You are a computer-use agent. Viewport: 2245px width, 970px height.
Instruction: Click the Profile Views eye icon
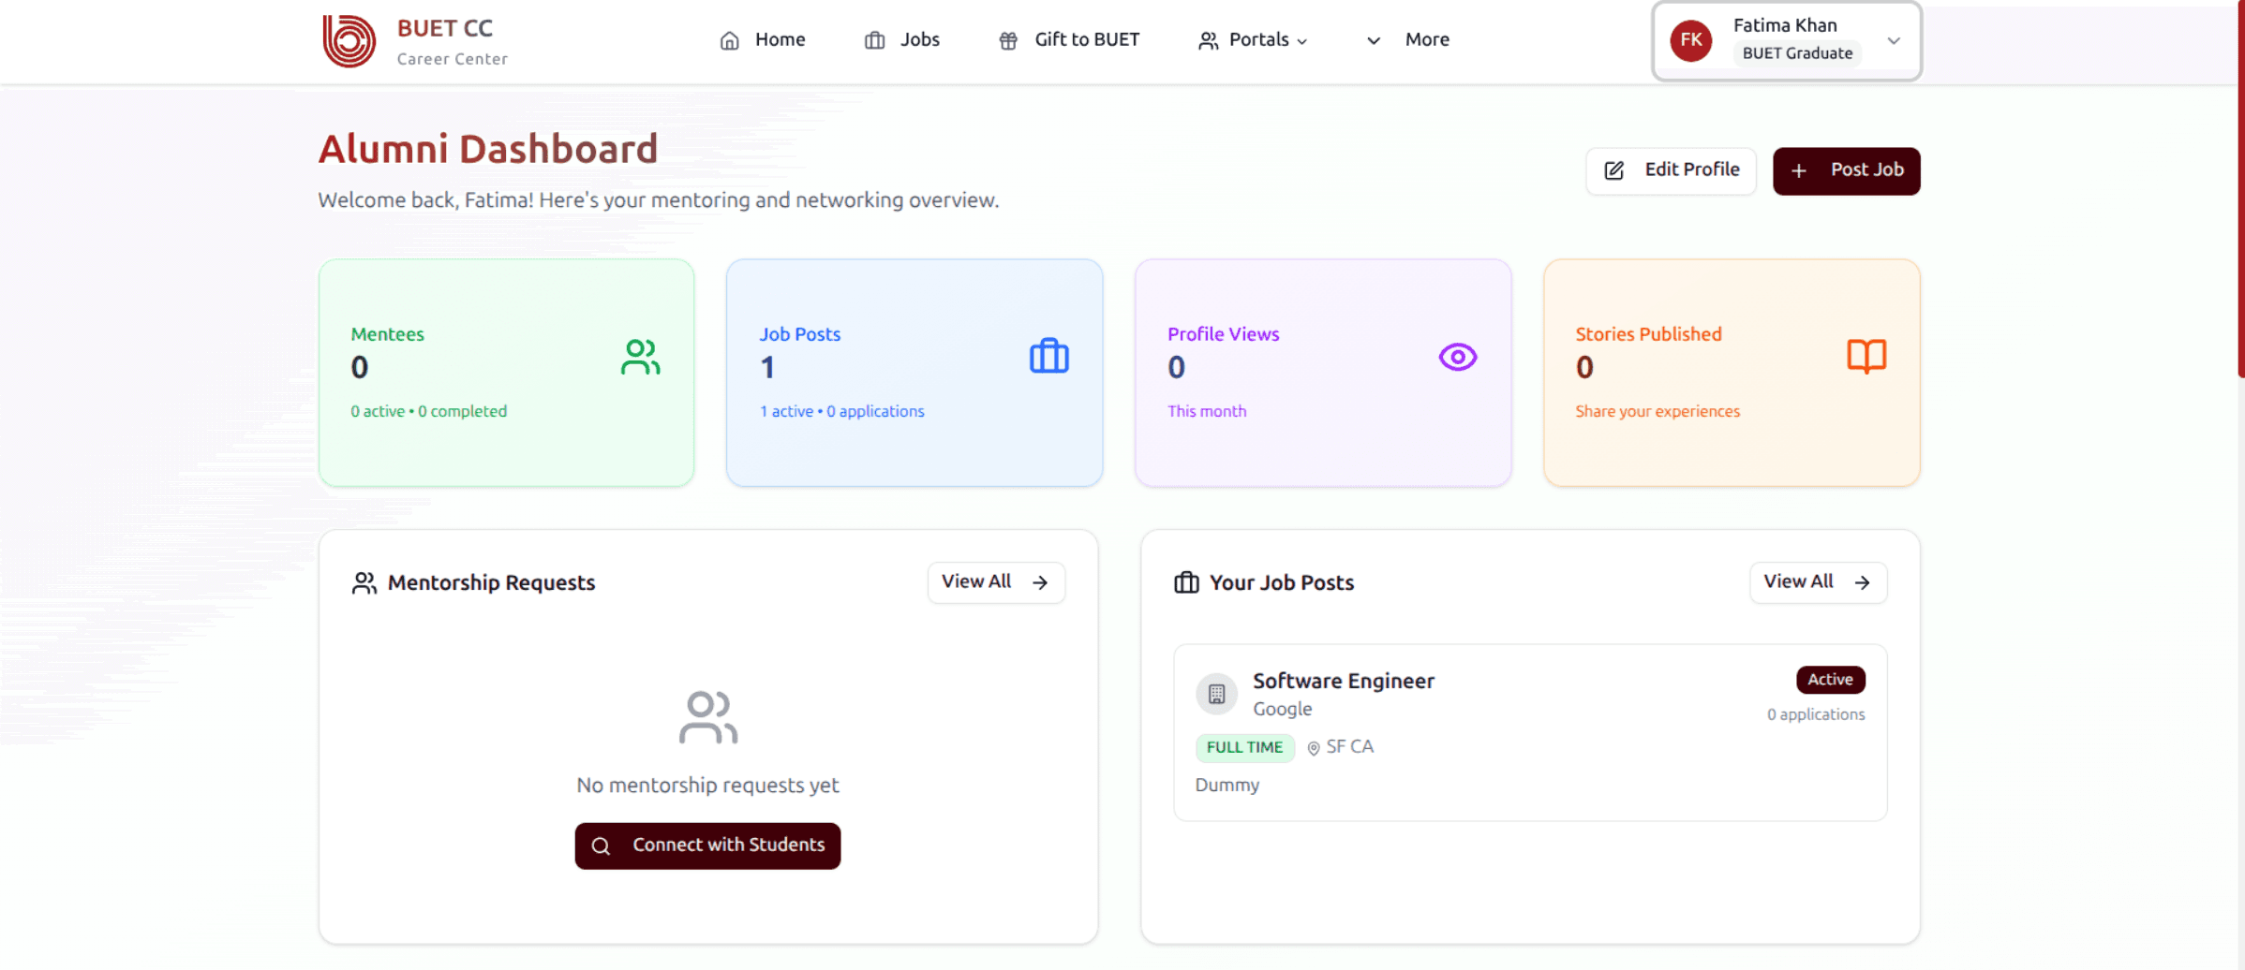tap(1457, 357)
